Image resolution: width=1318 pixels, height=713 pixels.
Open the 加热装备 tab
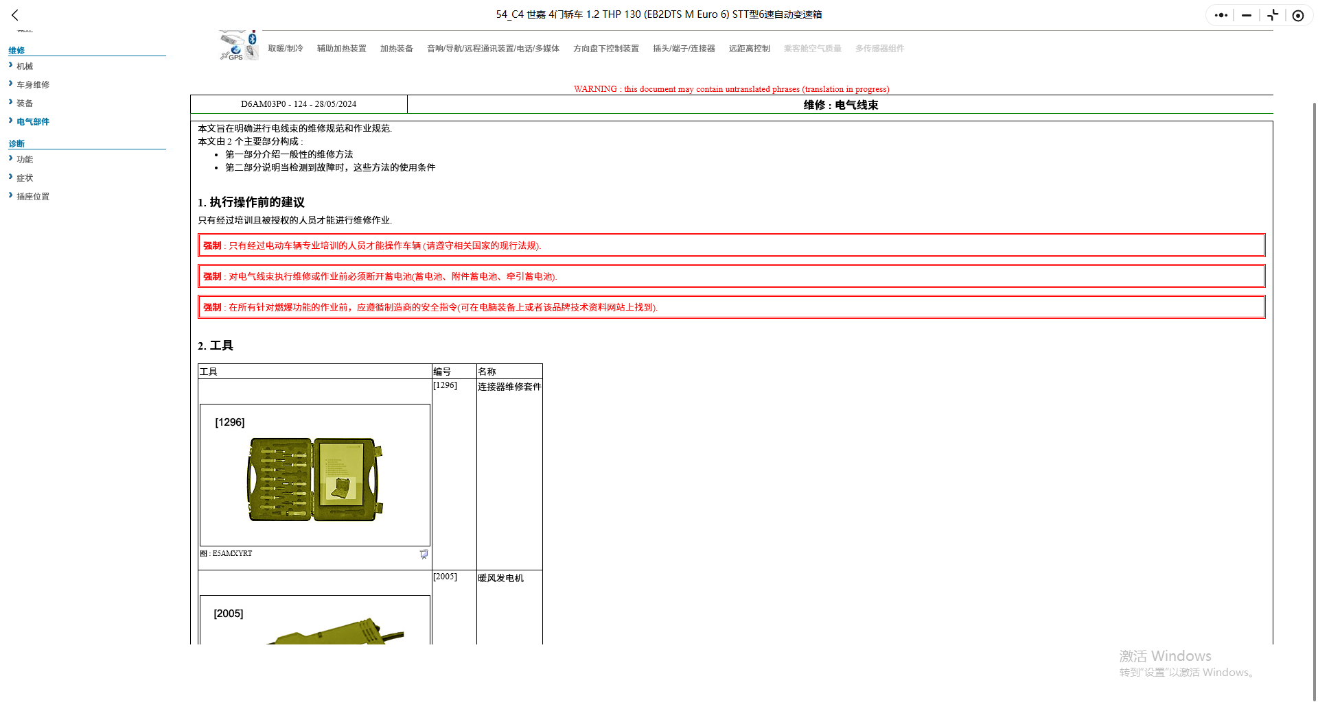[x=397, y=49]
